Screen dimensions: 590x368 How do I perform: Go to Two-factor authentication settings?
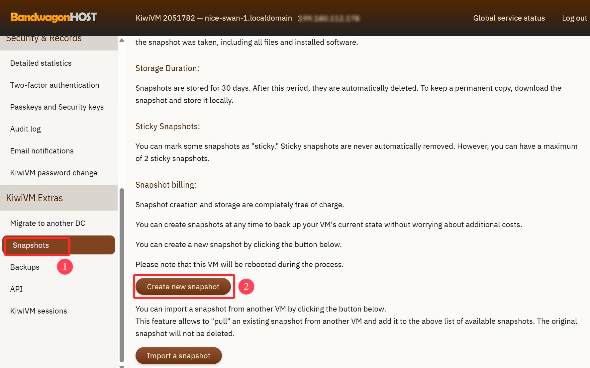54,85
